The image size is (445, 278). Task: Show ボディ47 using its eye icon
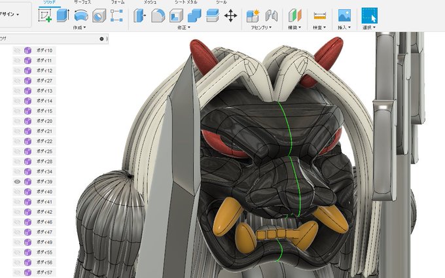coord(17,232)
